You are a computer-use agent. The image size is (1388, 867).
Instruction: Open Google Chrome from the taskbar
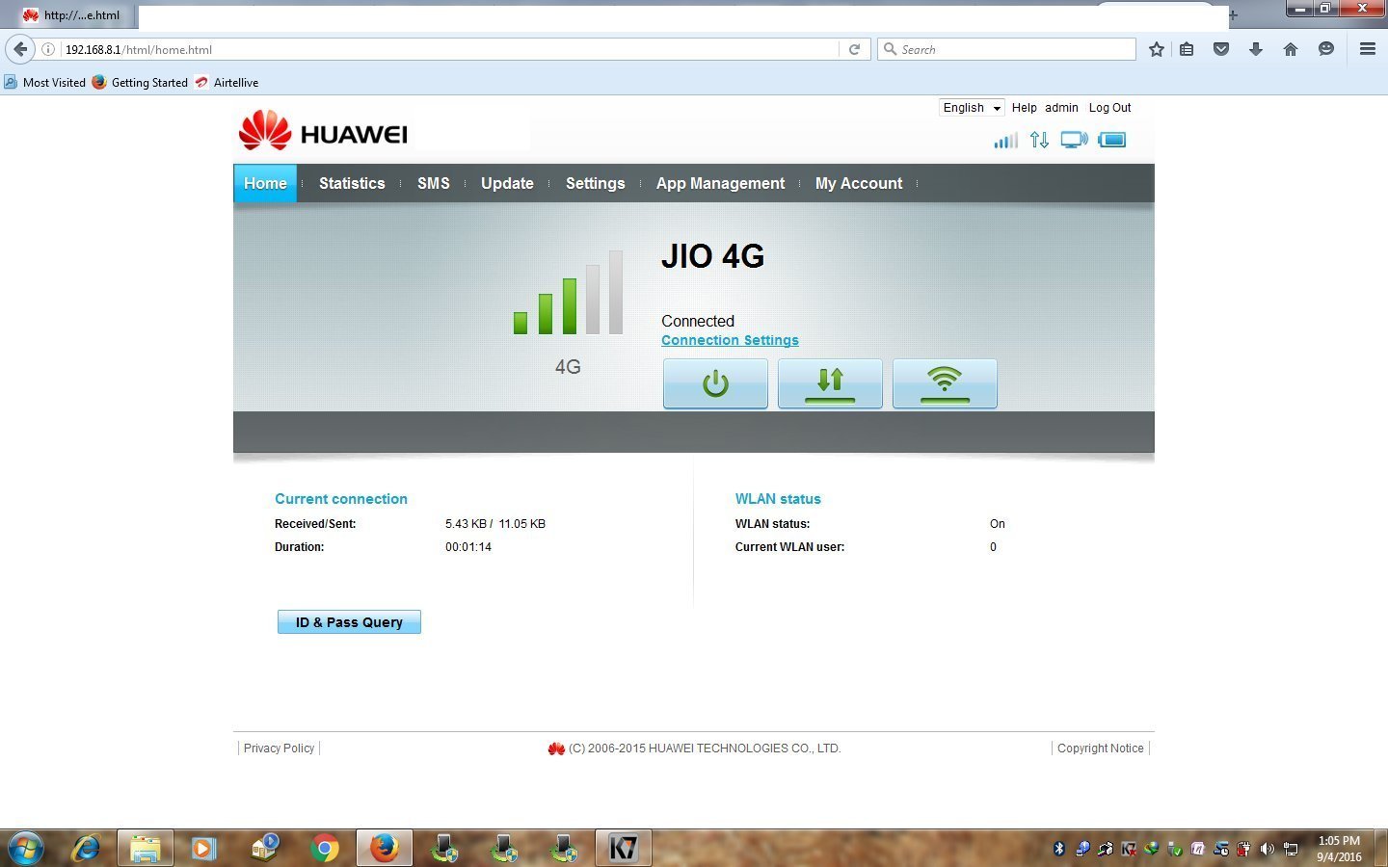tap(325, 849)
